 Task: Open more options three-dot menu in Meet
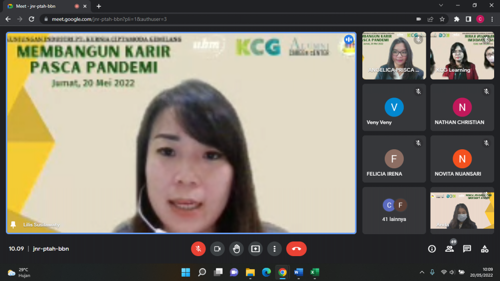(x=274, y=249)
